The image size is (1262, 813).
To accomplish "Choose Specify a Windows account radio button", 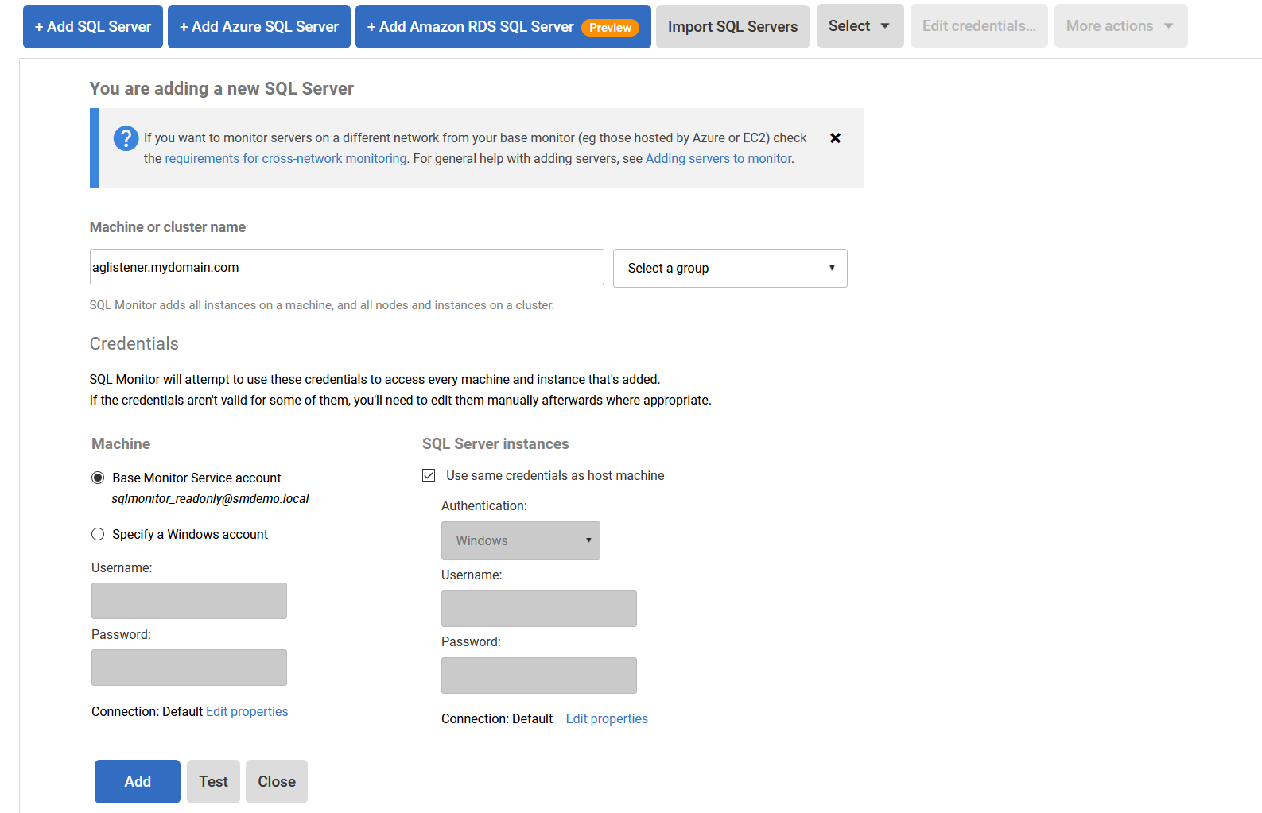I will coord(98,534).
